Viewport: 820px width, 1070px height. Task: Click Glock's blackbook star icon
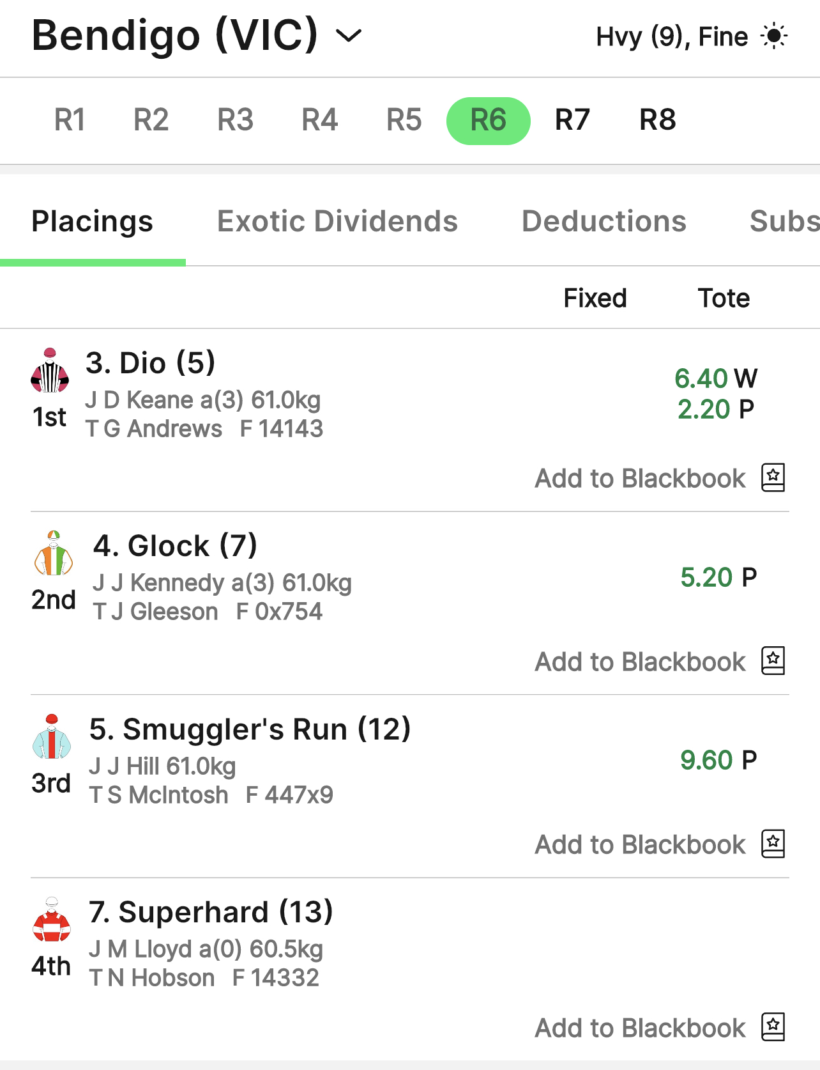(x=773, y=661)
